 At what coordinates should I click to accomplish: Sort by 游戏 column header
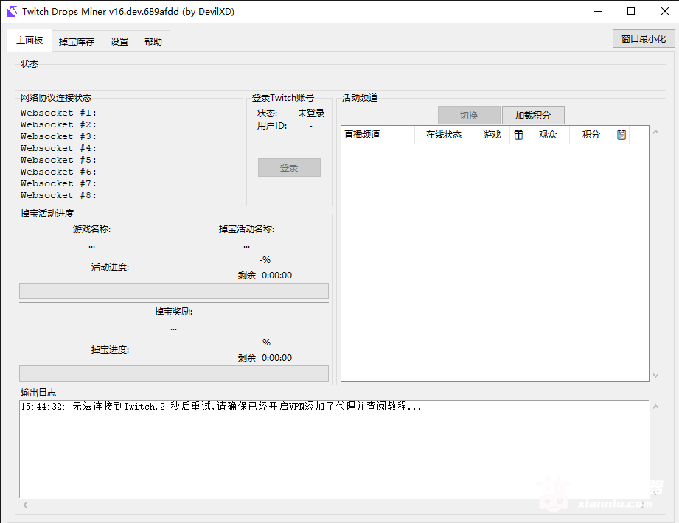click(x=492, y=135)
